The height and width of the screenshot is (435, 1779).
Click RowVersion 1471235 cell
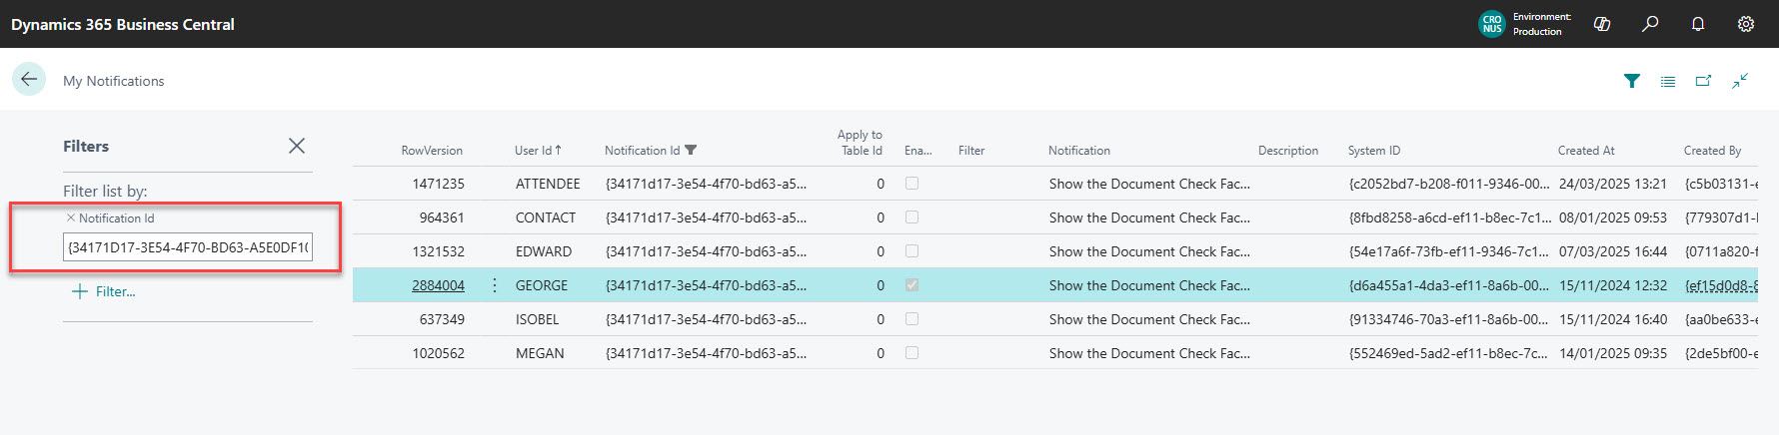[438, 184]
